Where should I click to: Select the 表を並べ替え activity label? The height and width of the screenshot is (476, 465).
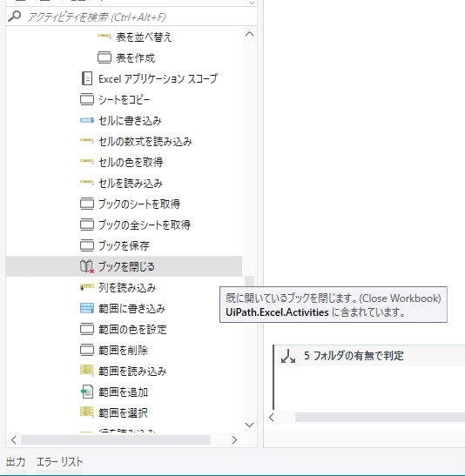(144, 37)
